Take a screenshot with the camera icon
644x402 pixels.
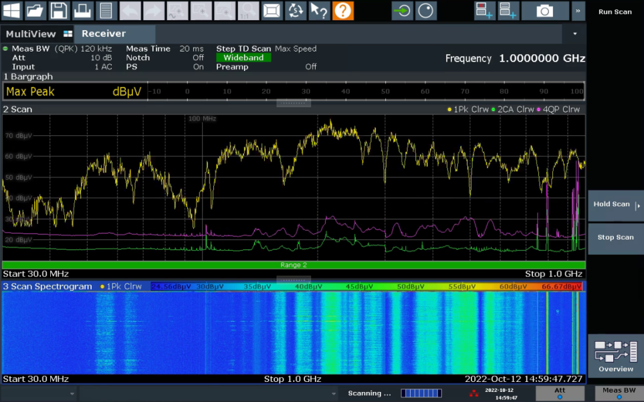pyautogui.click(x=545, y=10)
